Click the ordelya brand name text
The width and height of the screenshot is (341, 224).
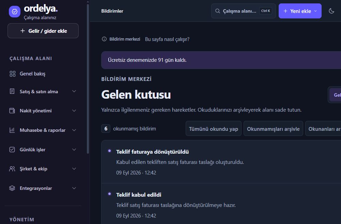(x=41, y=9)
